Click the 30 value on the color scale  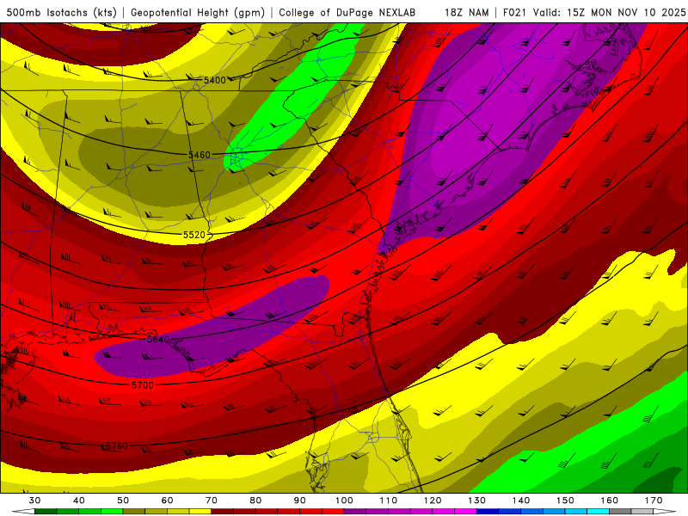tap(34, 501)
